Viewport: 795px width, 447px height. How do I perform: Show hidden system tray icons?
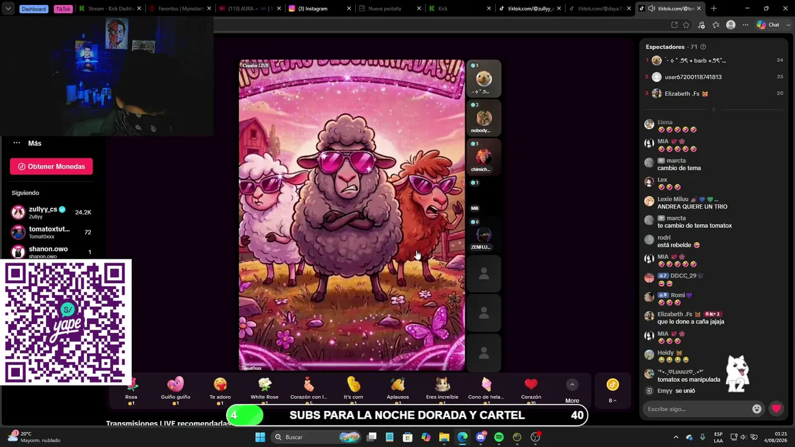676,437
